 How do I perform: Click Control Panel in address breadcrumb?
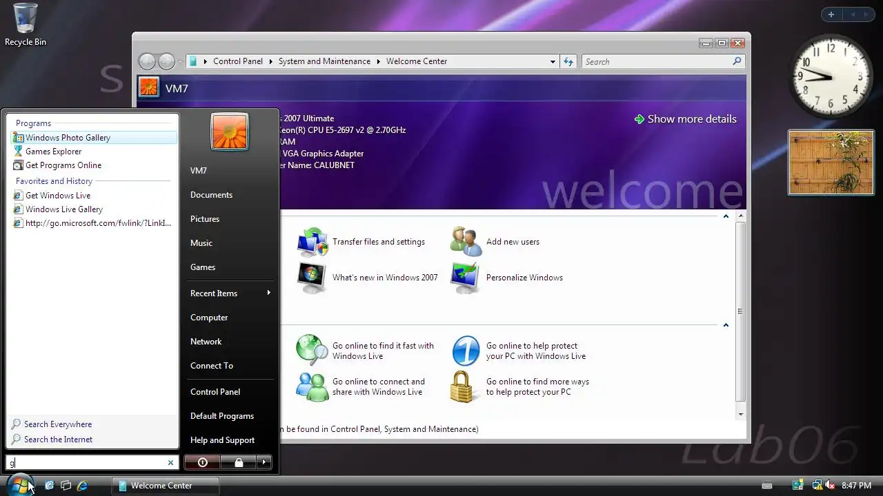238,61
